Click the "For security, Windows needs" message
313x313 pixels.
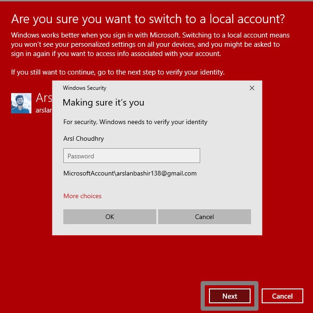tap(135, 122)
